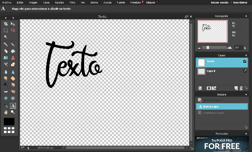Select the Blur droplet tool

tap(6, 72)
